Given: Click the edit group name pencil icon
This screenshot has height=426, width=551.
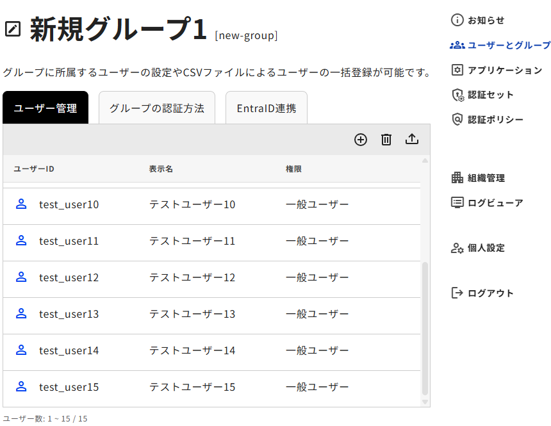Looking at the screenshot, I should (13, 29).
